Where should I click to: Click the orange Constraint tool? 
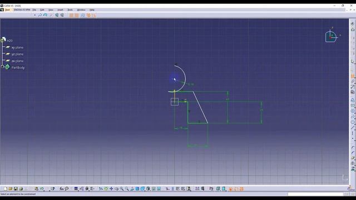tap(353, 76)
